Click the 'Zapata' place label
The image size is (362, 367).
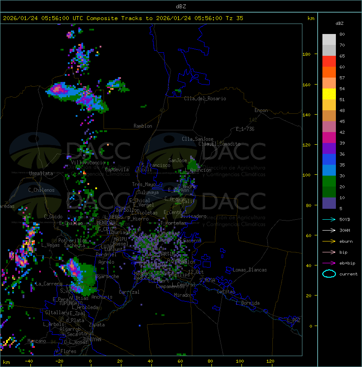(97, 325)
